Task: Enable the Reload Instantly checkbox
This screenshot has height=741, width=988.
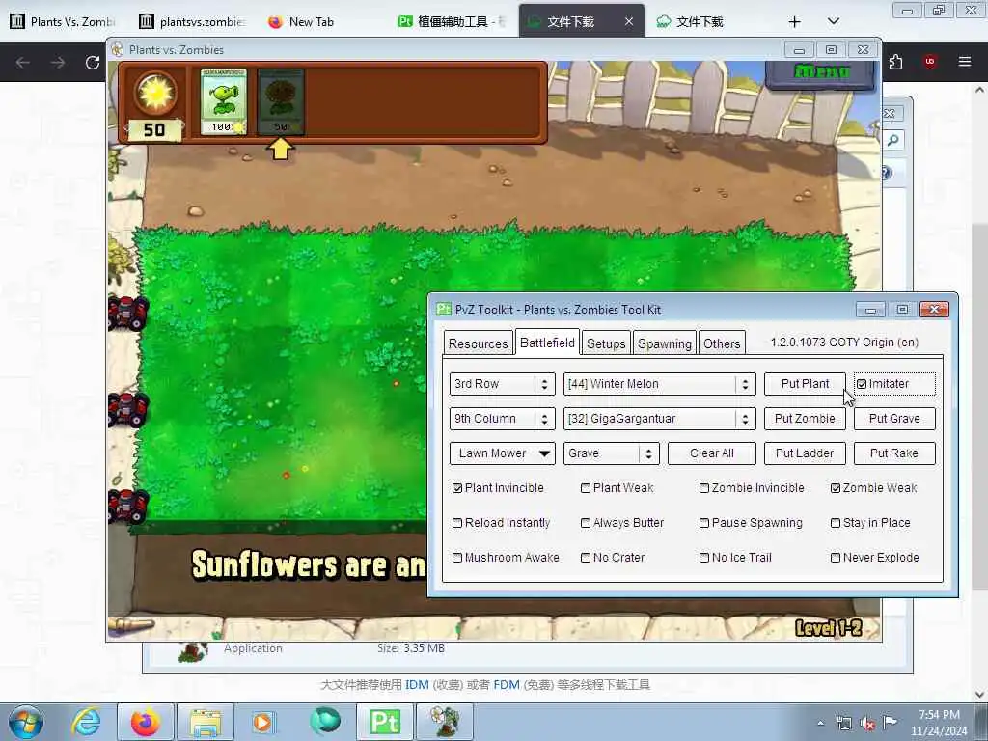Action: [457, 523]
